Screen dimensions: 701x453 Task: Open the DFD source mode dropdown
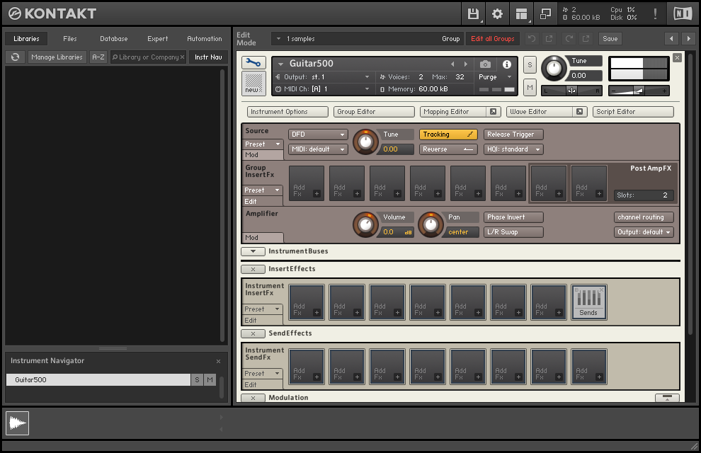[x=319, y=134]
